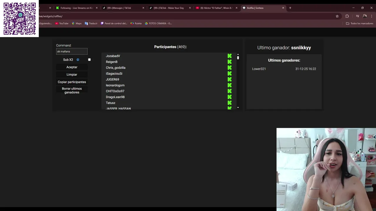Click the Kick icon next to iSagaciouSi

(x=229, y=74)
